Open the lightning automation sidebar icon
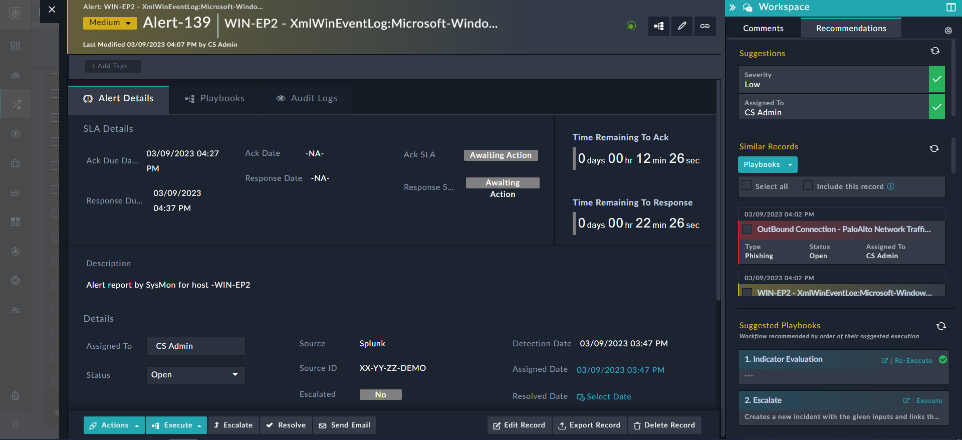962x440 pixels. (16, 133)
